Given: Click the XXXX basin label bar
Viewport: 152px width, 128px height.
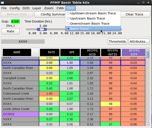Looking at the screenshot, I should tap(23, 41).
